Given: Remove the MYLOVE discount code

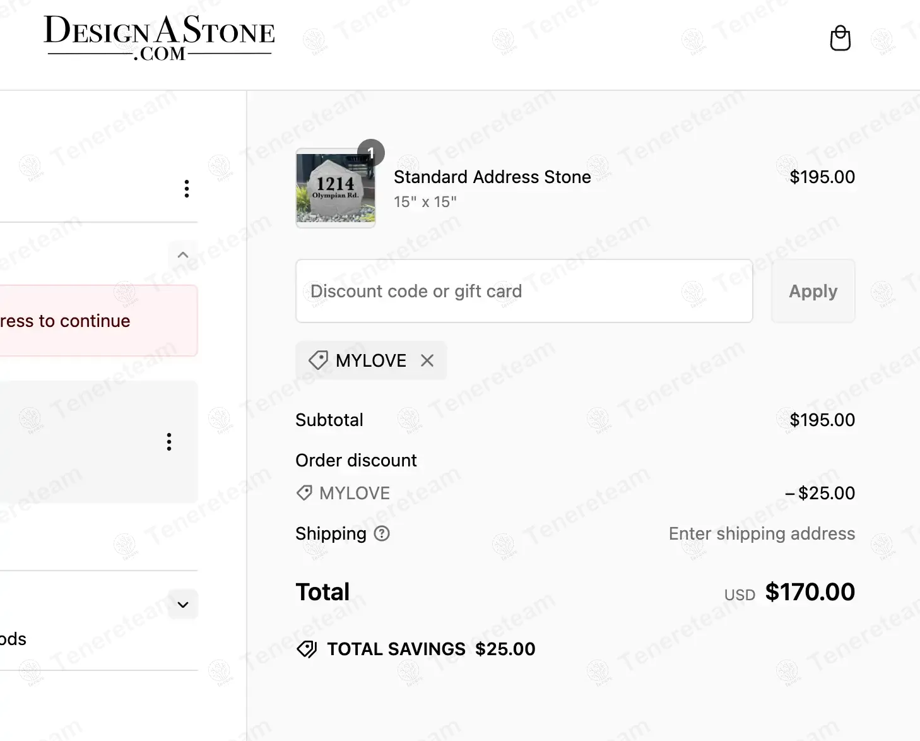Looking at the screenshot, I should pyautogui.click(x=427, y=360).
